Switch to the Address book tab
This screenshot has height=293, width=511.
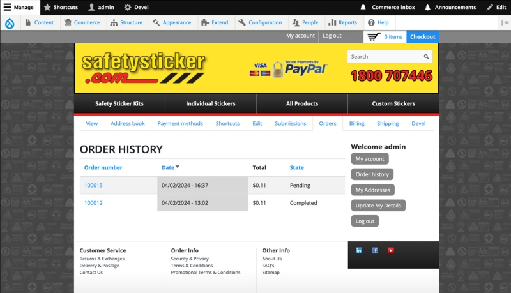[x=127, y=123]
